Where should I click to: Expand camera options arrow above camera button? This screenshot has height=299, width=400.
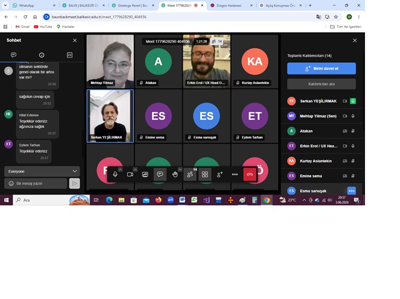click(x=135, y=170)
